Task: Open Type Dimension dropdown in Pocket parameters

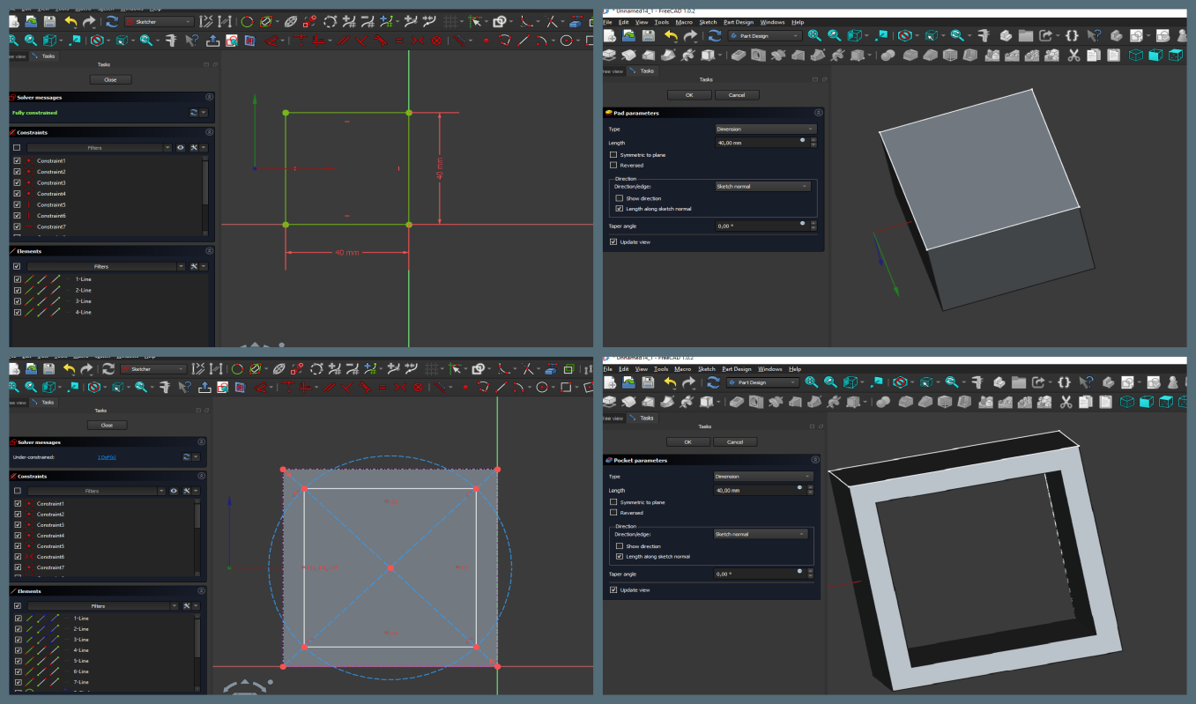Action: click(764, 476)
